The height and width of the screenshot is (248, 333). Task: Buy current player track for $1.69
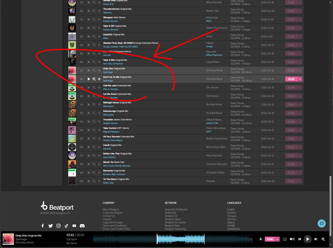(270, 239)
